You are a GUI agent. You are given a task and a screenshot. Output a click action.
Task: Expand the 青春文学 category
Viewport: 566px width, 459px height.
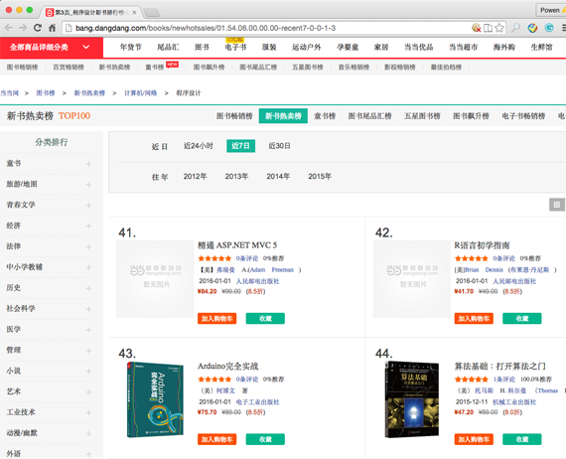pyautogui.click(x=88, y=205)
